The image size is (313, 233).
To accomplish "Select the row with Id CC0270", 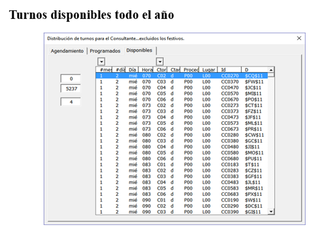I will (x=182, y=76).
